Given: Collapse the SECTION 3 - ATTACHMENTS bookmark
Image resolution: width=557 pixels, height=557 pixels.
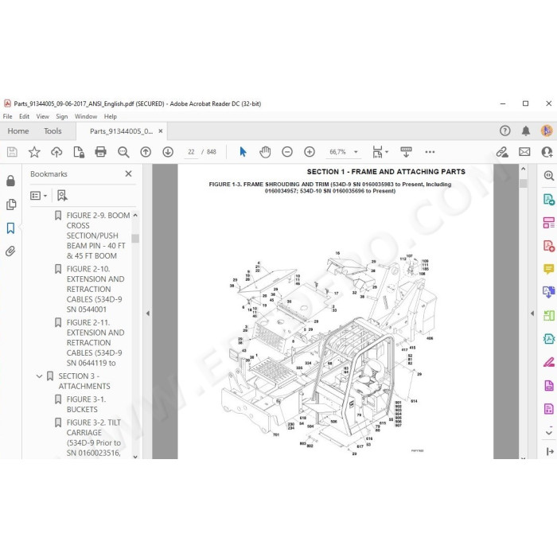Looking at the screenshot, I should pyautogui.click(x=40, y=376).
